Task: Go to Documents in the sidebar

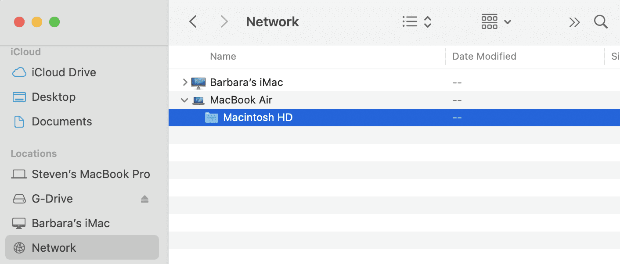Action: coord(61,121)
